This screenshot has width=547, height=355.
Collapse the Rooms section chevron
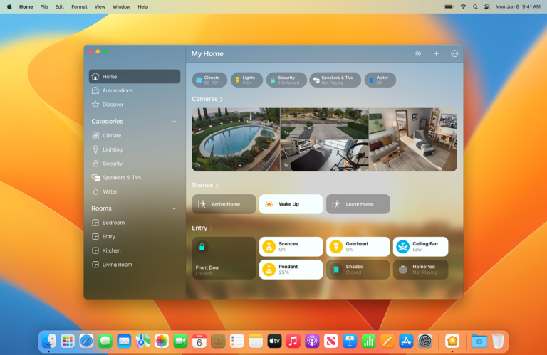click(174, 208)
